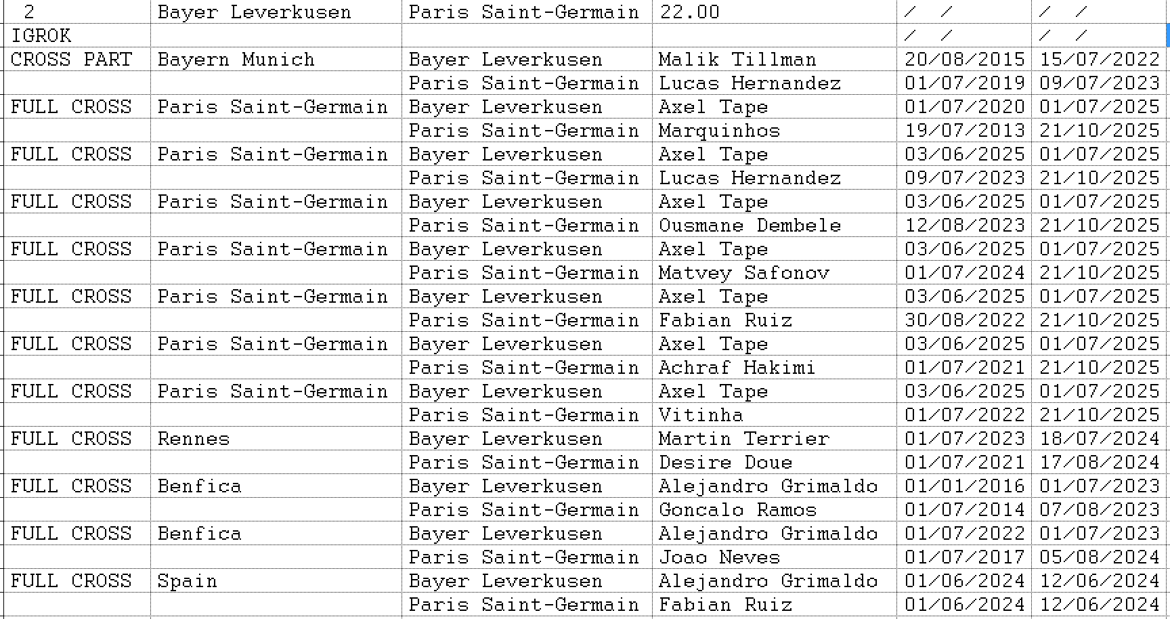The height and width of the screenshot is (619, 1170).
Task: Click the CROSS PART cell
Action: click(x=77, y=59)
